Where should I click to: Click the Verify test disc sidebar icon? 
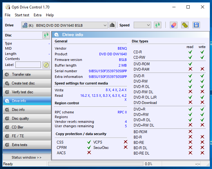(x=7, y=92)
